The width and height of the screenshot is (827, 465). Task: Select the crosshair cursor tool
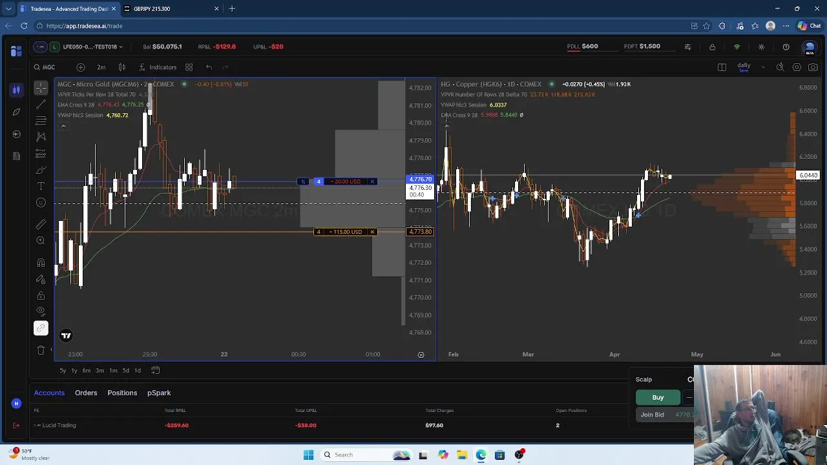(41, 88)
